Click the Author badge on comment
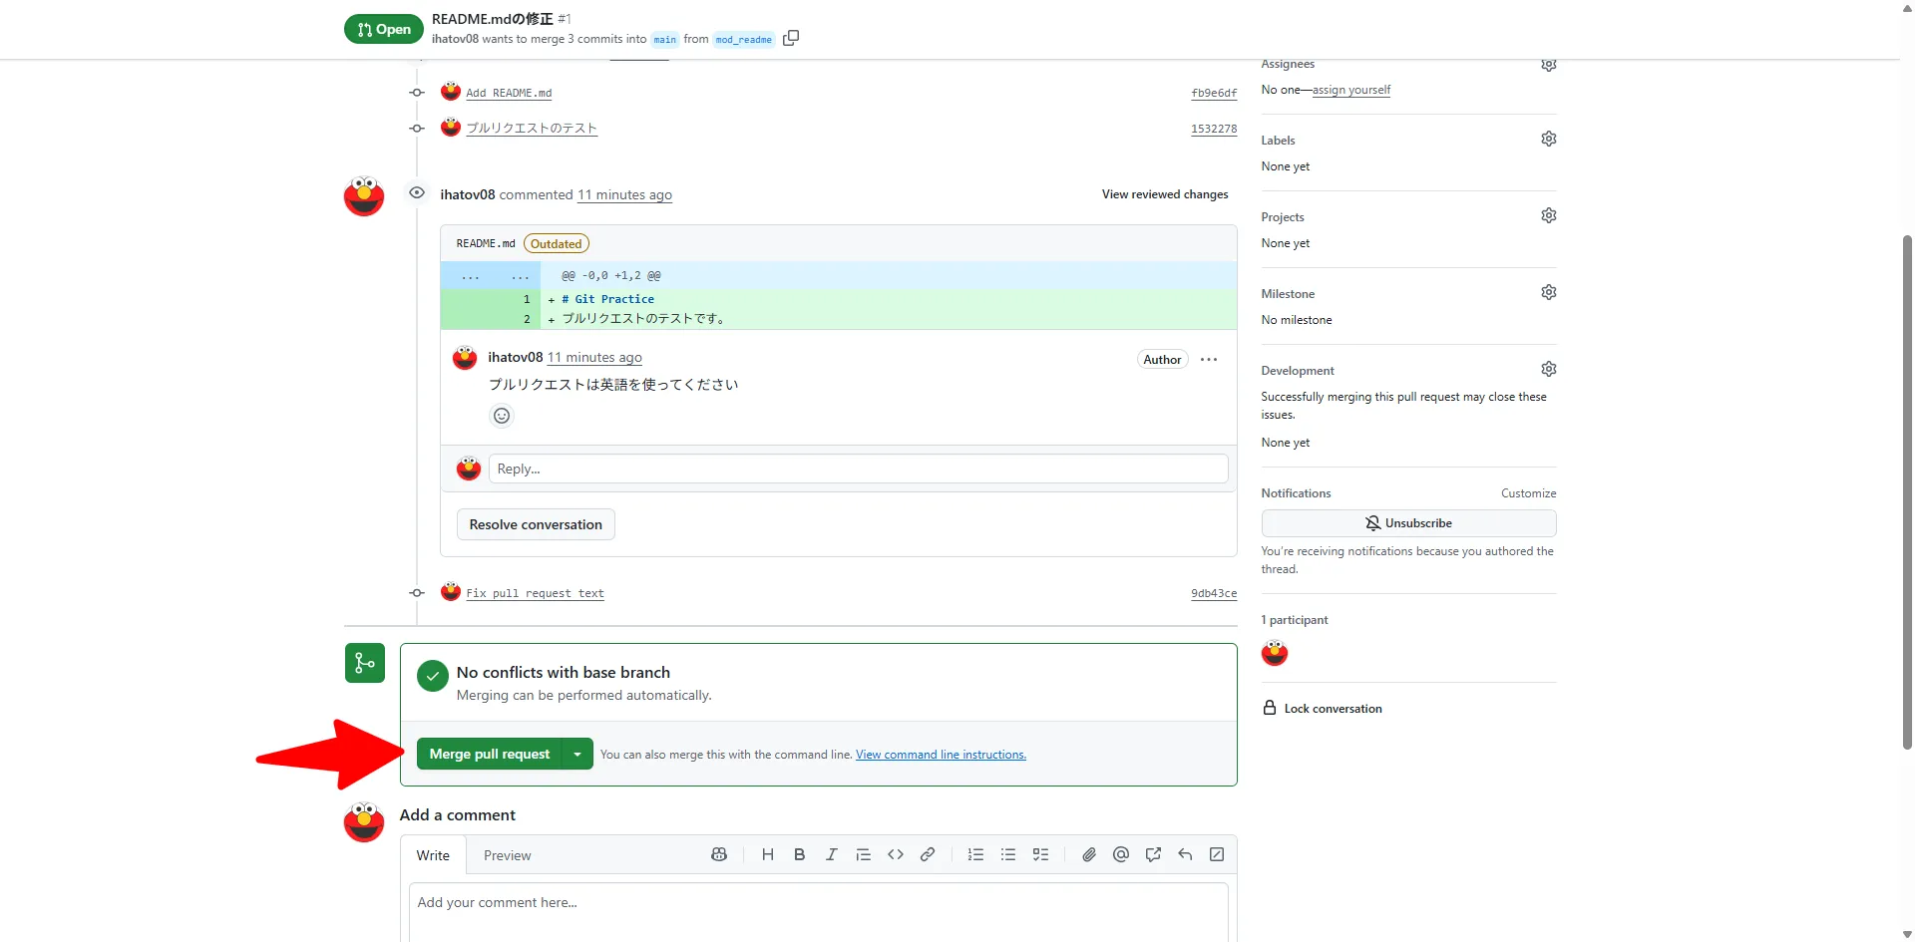 point(1162,359)
